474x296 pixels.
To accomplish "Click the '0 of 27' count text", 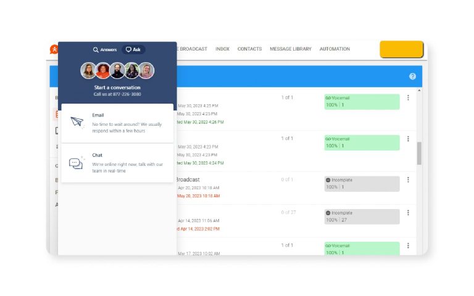I will (x=288, y=212).
